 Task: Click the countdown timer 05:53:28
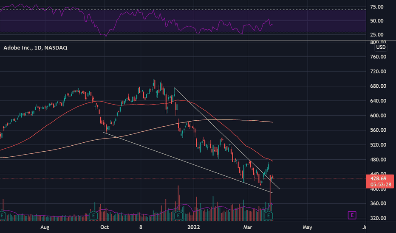(x=381, y=185)
